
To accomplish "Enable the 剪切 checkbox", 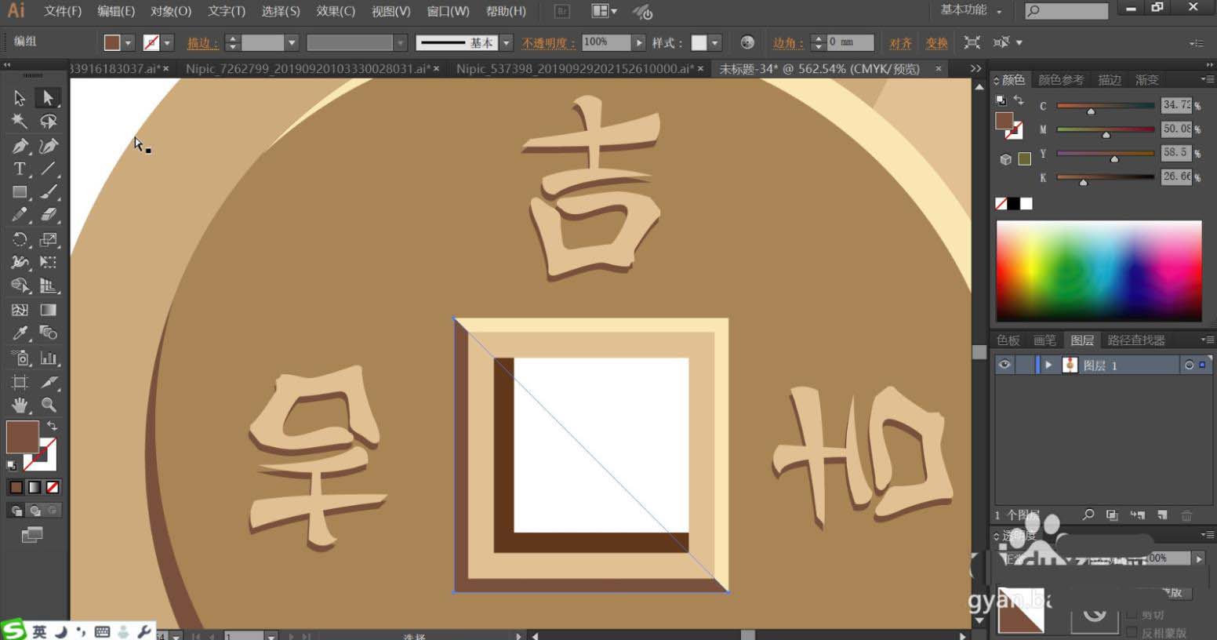I will [x=1131, y=614].
